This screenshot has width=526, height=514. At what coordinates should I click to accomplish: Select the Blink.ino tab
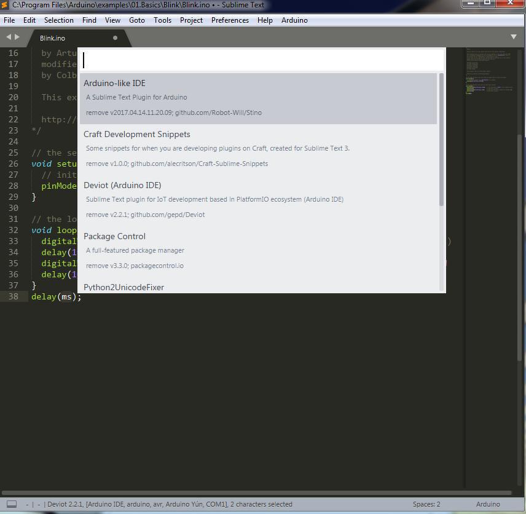click(x=79, y=38)
